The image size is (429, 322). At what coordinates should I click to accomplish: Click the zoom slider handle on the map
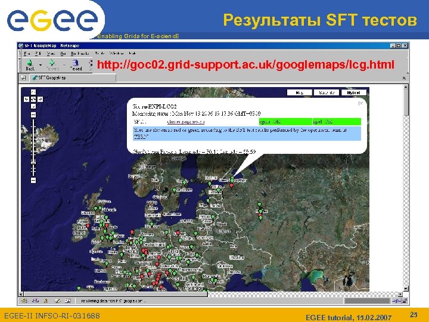(x=33, y=163)
